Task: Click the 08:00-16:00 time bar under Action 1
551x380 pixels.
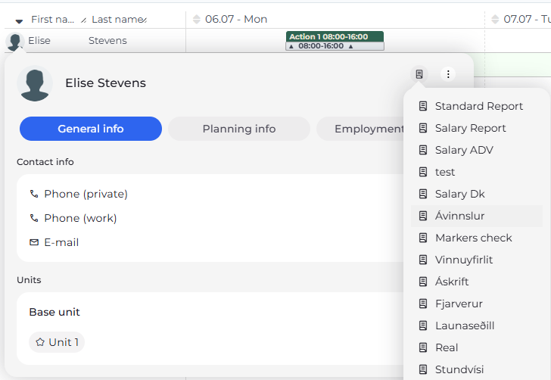Action: 335,46
